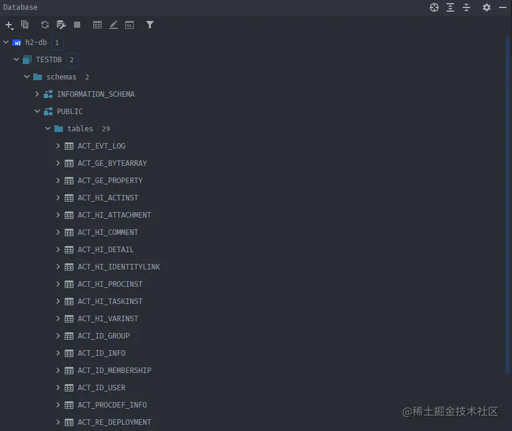Click the TESTDB database icon

[x=27, y=60]
